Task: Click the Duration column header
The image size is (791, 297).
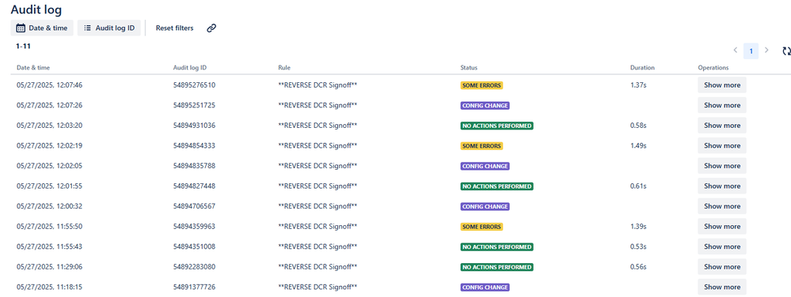Action: 642,67
